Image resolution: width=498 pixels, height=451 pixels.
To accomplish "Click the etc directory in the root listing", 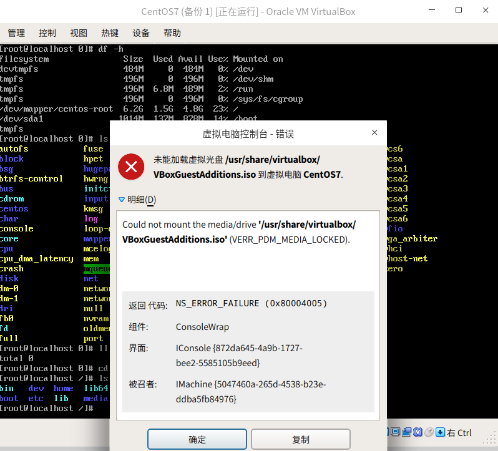I will pos(36,399).
